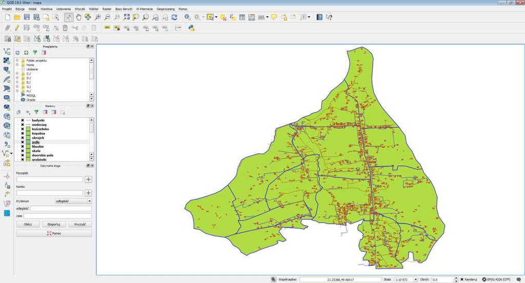The height and width of the screenshot is (283, 525).
Task: Open the Wektor menu
Action: [x=94, y=9]
